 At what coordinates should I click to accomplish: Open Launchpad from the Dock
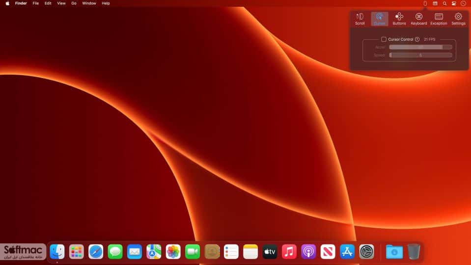(x=76, y=251)
